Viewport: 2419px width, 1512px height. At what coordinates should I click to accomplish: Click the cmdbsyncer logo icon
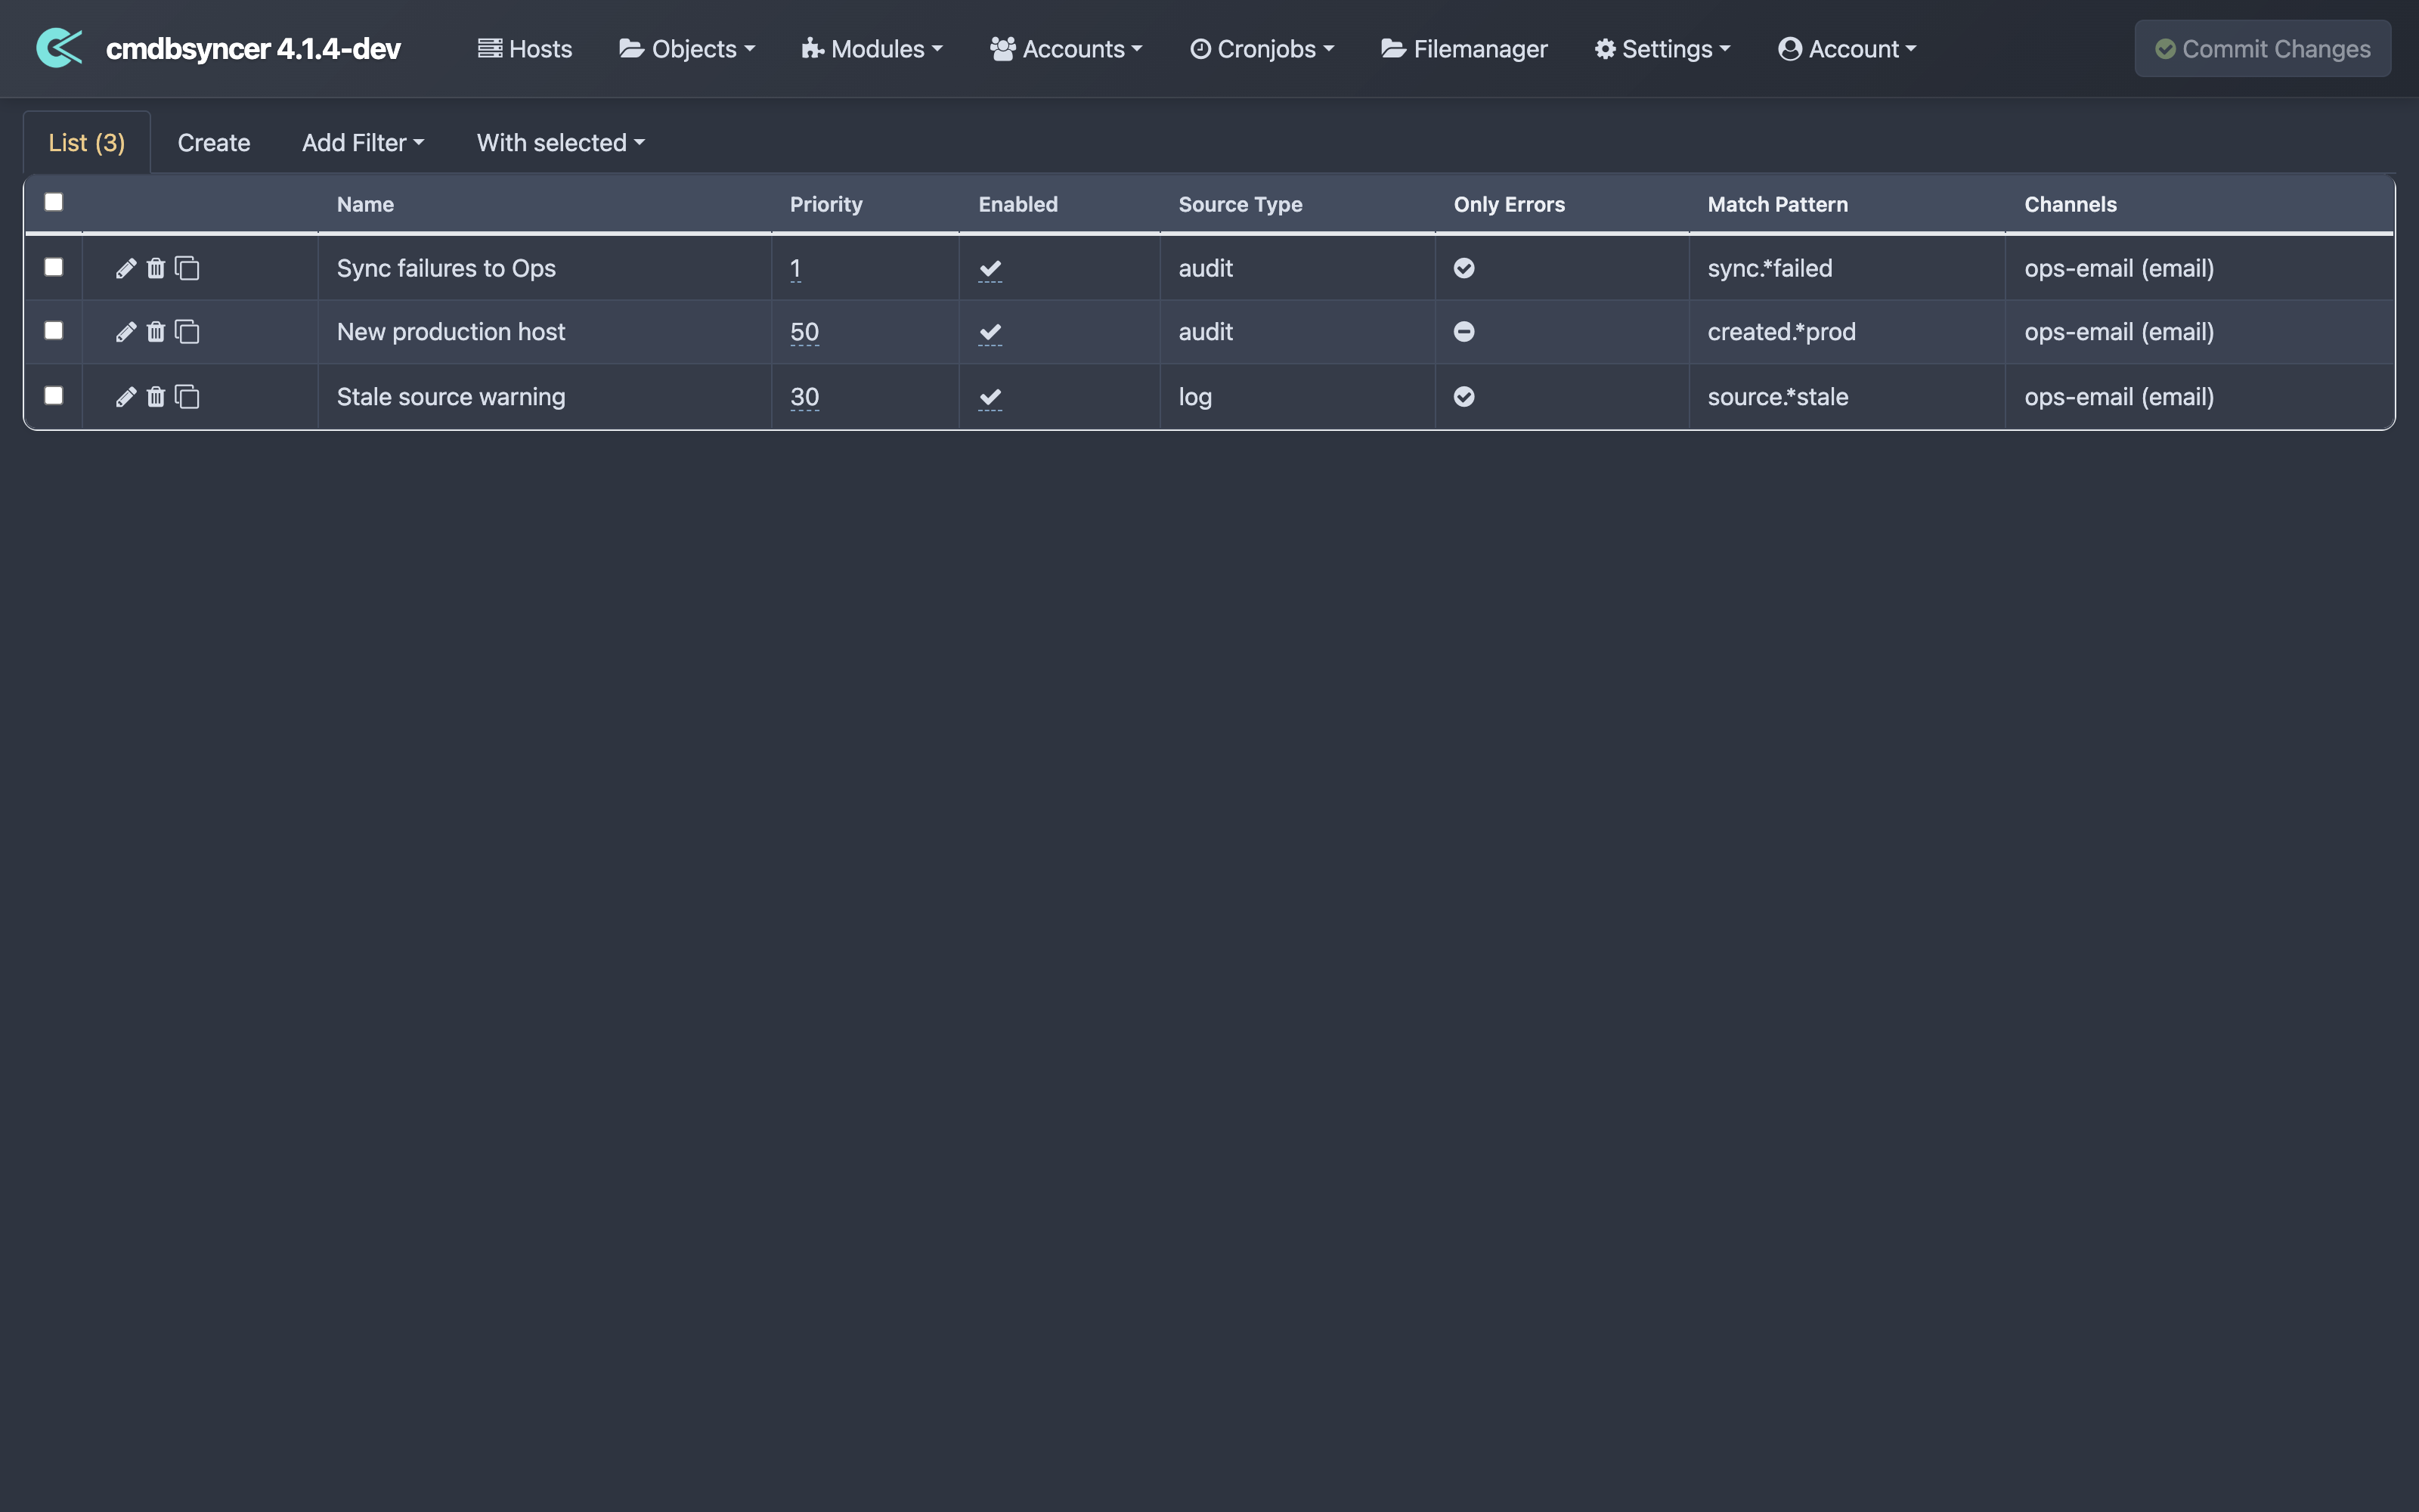[x=59, y=48]
